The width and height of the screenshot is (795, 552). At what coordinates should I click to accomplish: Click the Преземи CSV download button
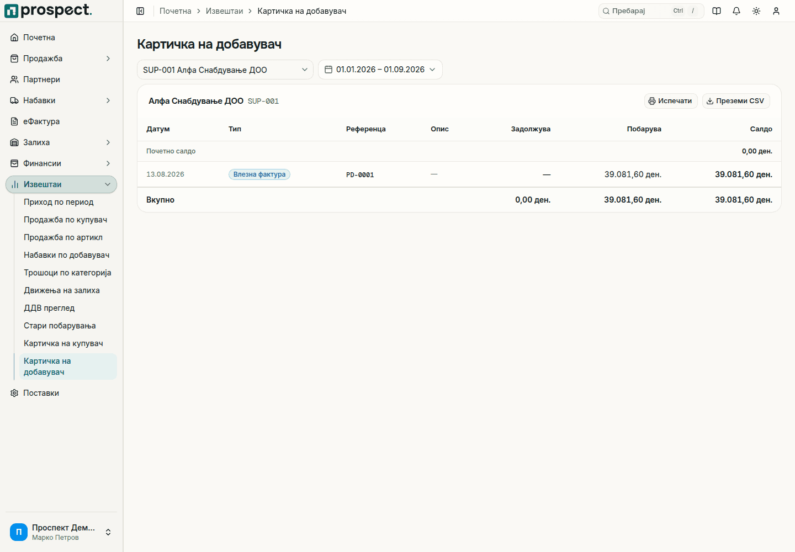[736, 101]
